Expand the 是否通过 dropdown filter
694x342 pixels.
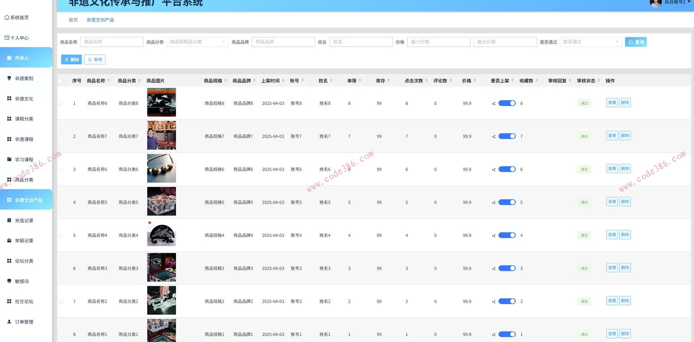pos(591,42)
